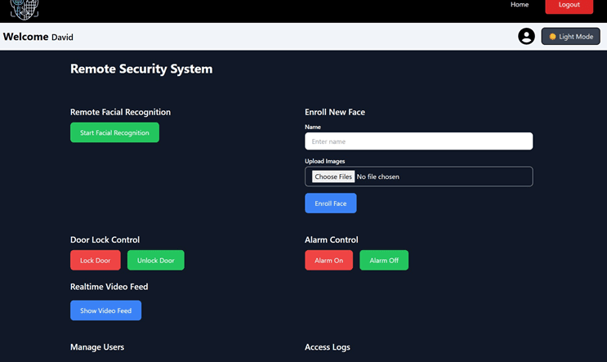Go to the Home nav link
This screenshot has width=607, height=362.
click(x=520, y=5)
